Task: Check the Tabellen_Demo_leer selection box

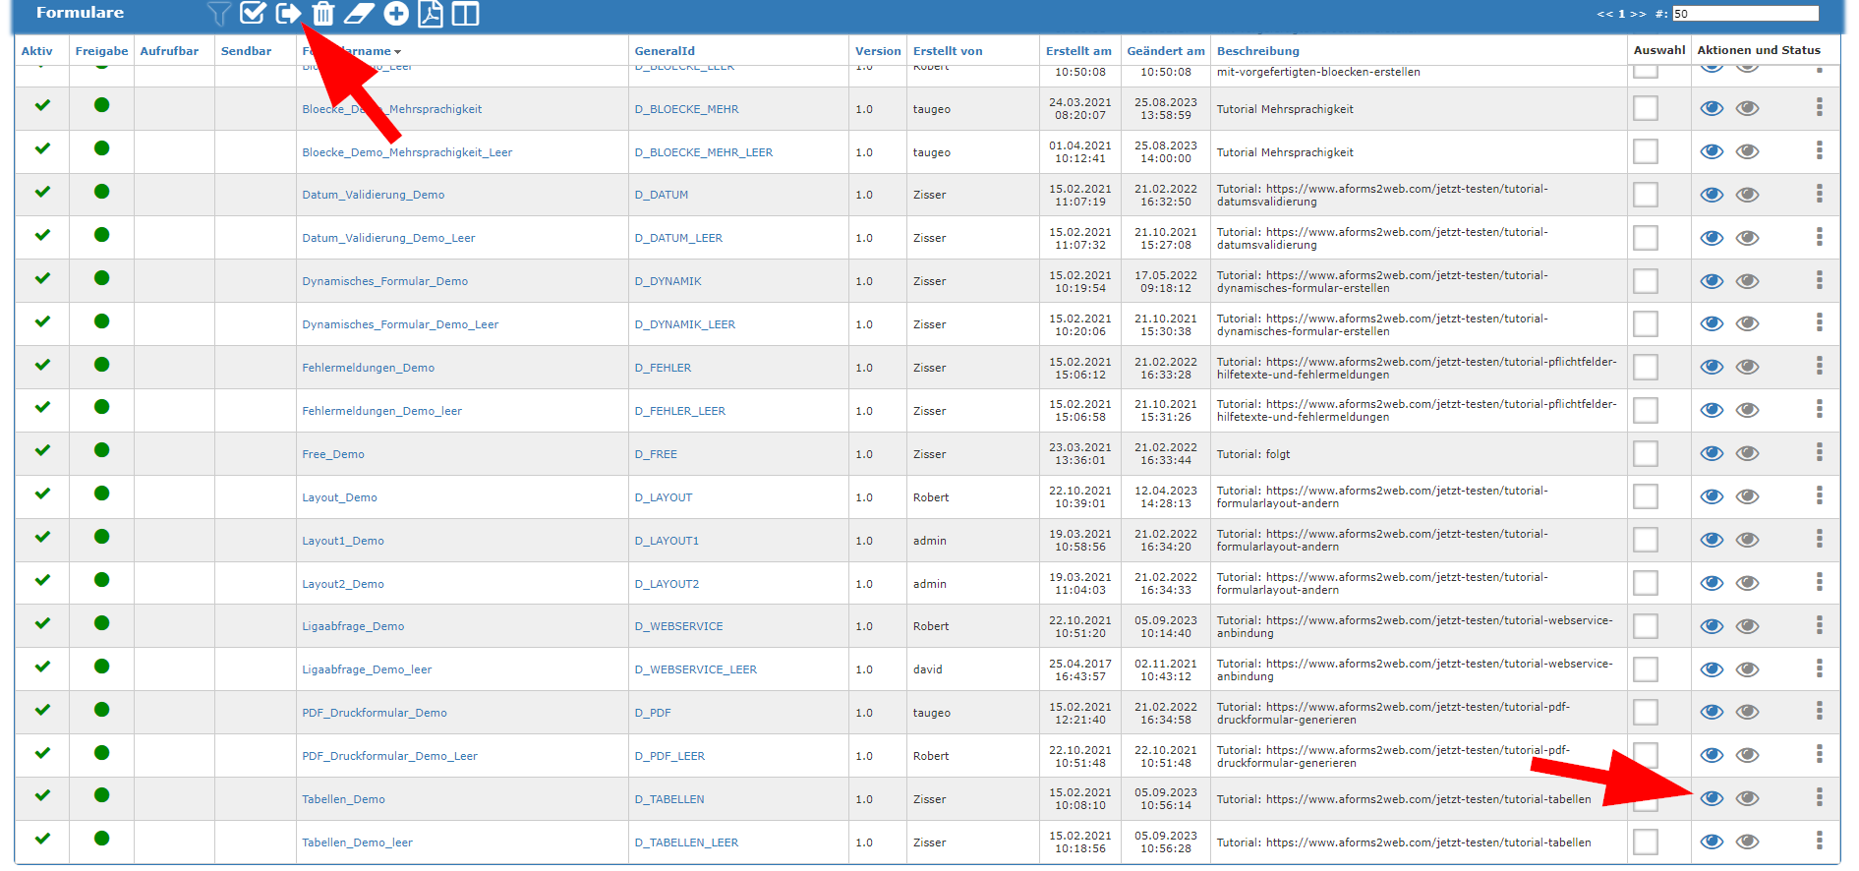Action: (1645, 842)
